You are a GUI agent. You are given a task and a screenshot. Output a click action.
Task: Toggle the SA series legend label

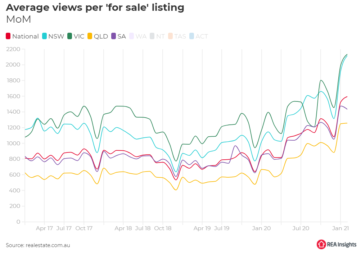(122, 36)
